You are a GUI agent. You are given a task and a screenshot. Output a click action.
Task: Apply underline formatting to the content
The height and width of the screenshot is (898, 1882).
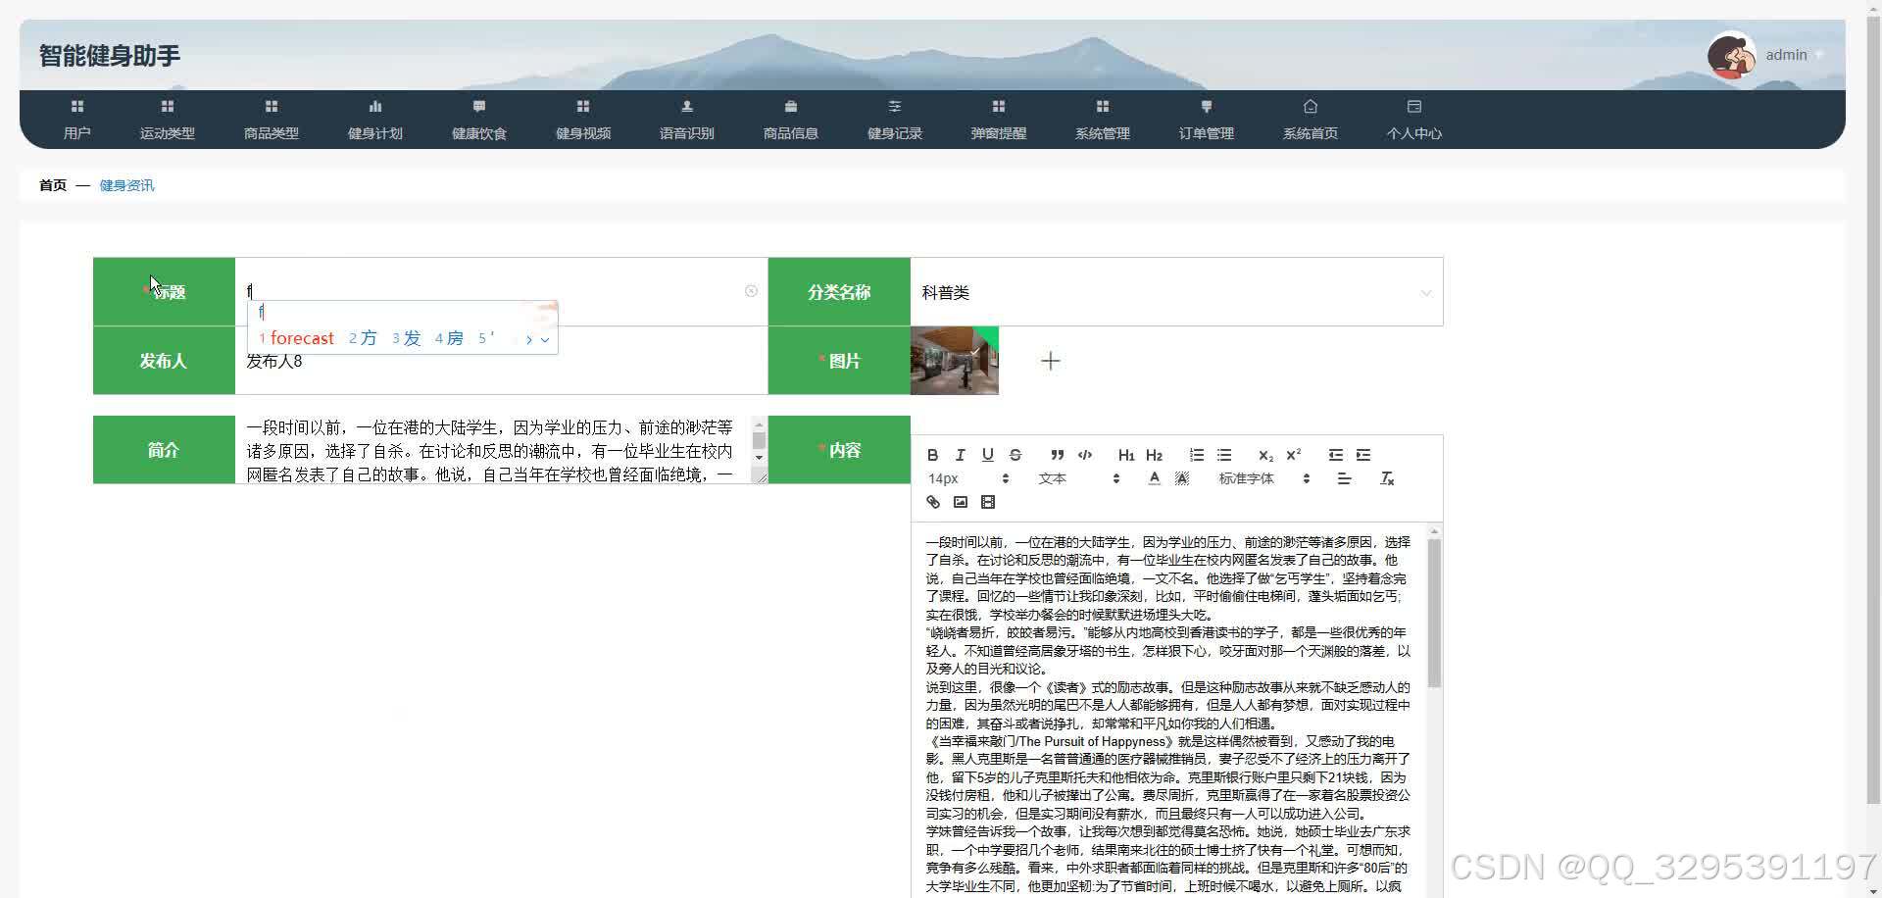tap(987, 454)
